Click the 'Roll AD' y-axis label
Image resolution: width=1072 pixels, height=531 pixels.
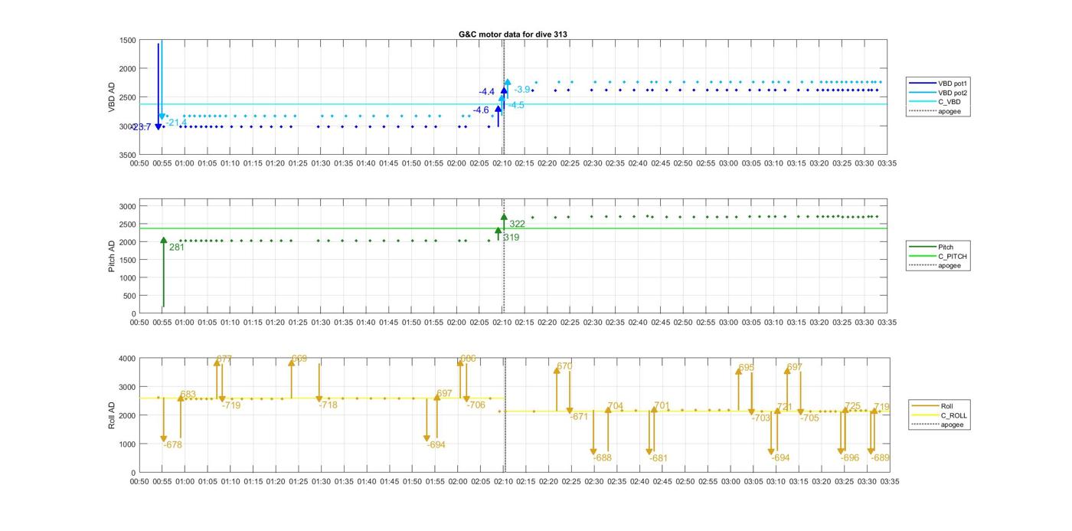(111, 415)
